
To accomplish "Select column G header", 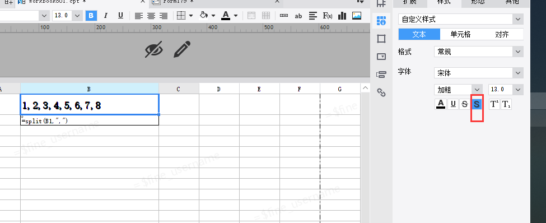I will pyautogui.click(x=340, y=89).
